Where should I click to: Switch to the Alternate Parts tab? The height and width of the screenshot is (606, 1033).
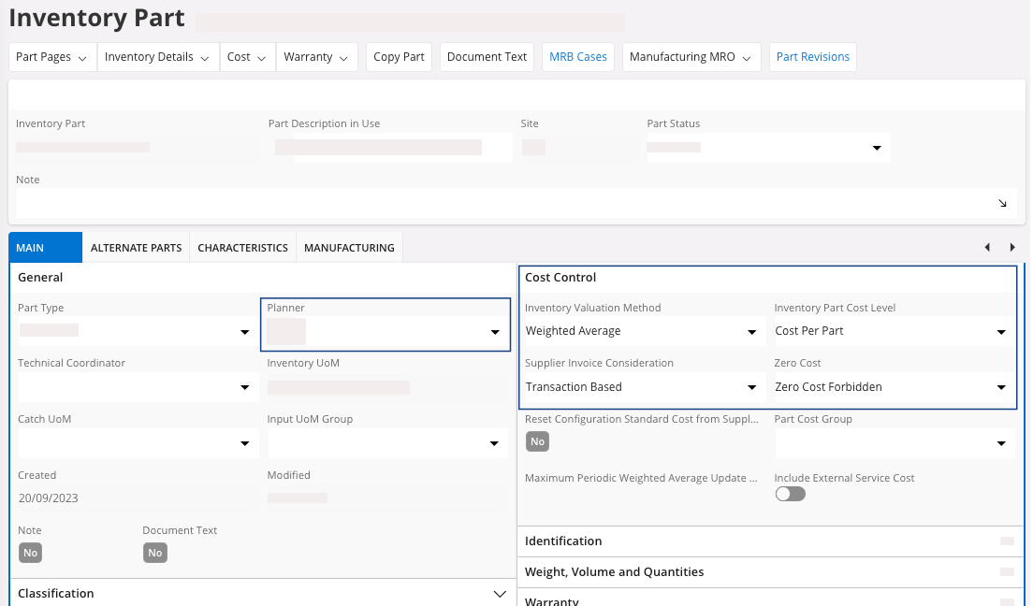coord(136,248)
